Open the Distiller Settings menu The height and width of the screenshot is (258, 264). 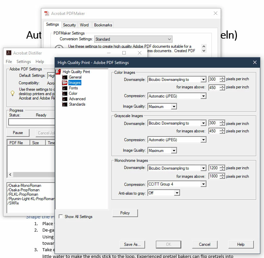24,62
